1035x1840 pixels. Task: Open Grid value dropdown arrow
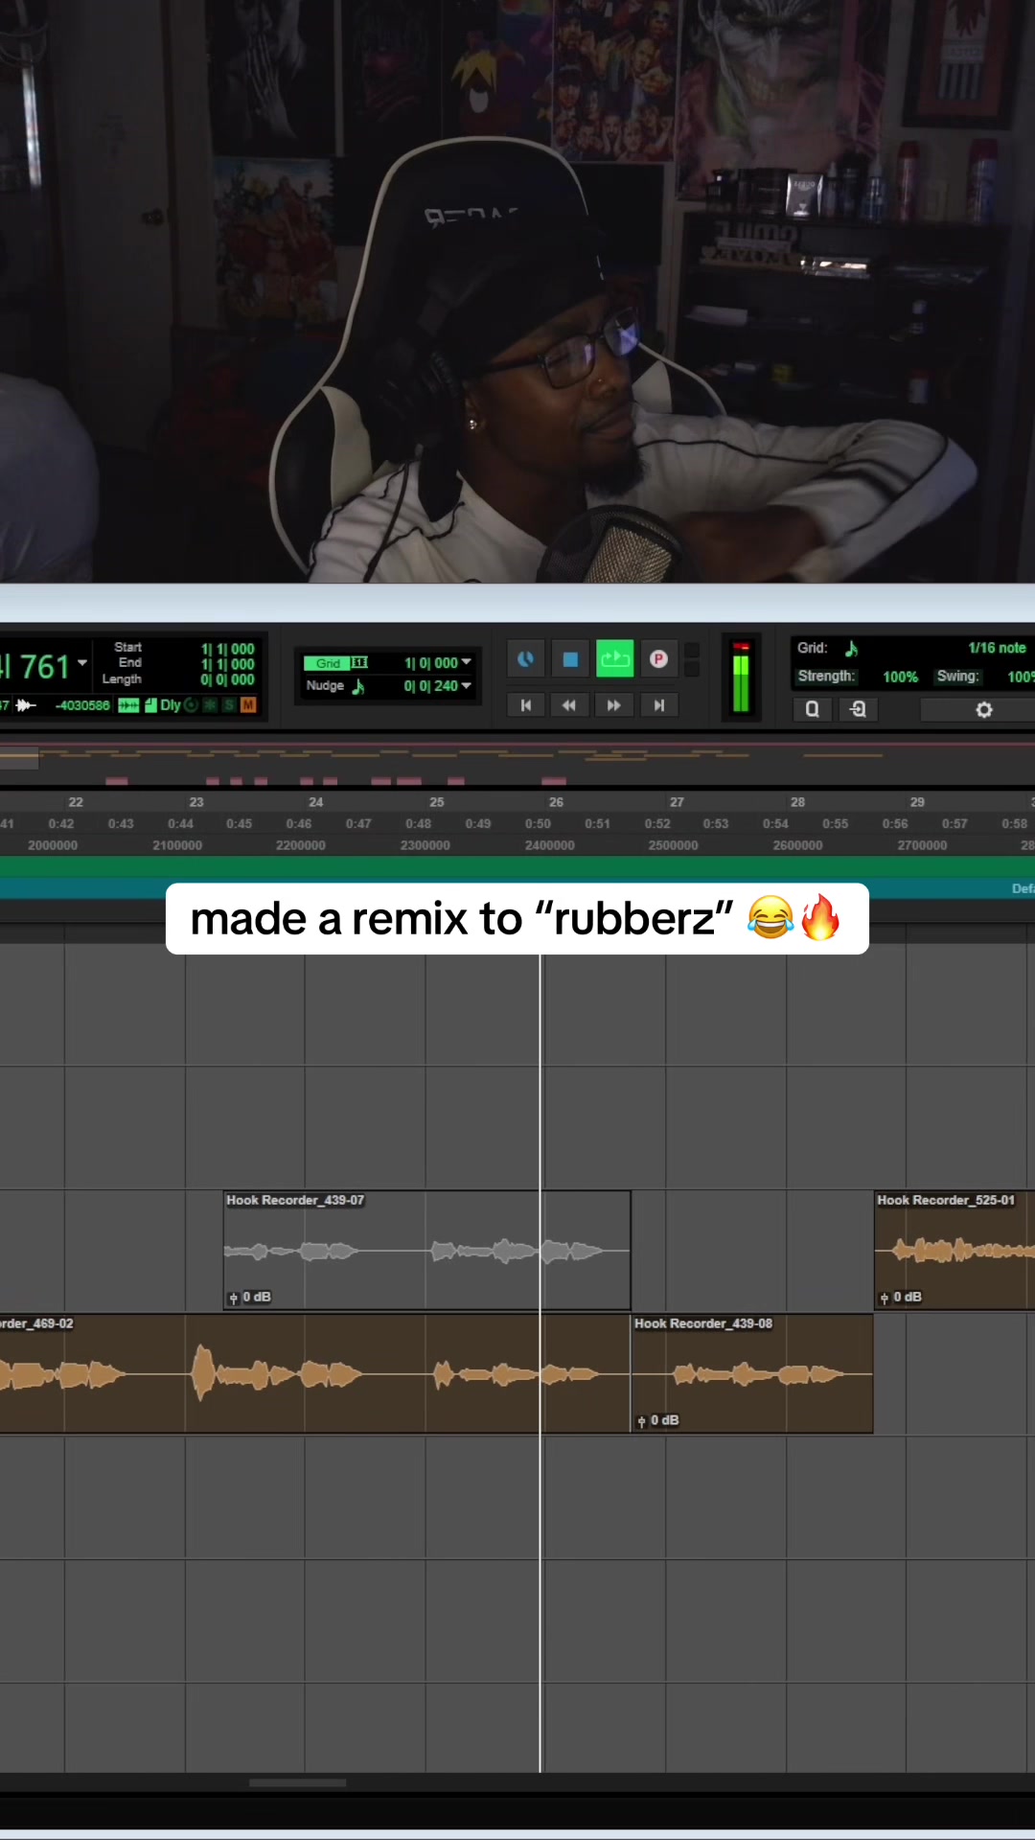pos(467,662)
